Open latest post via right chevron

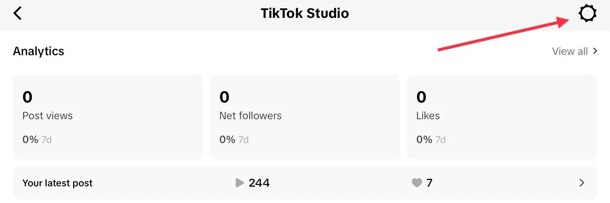pyautogui.click(x=582, y=183)
